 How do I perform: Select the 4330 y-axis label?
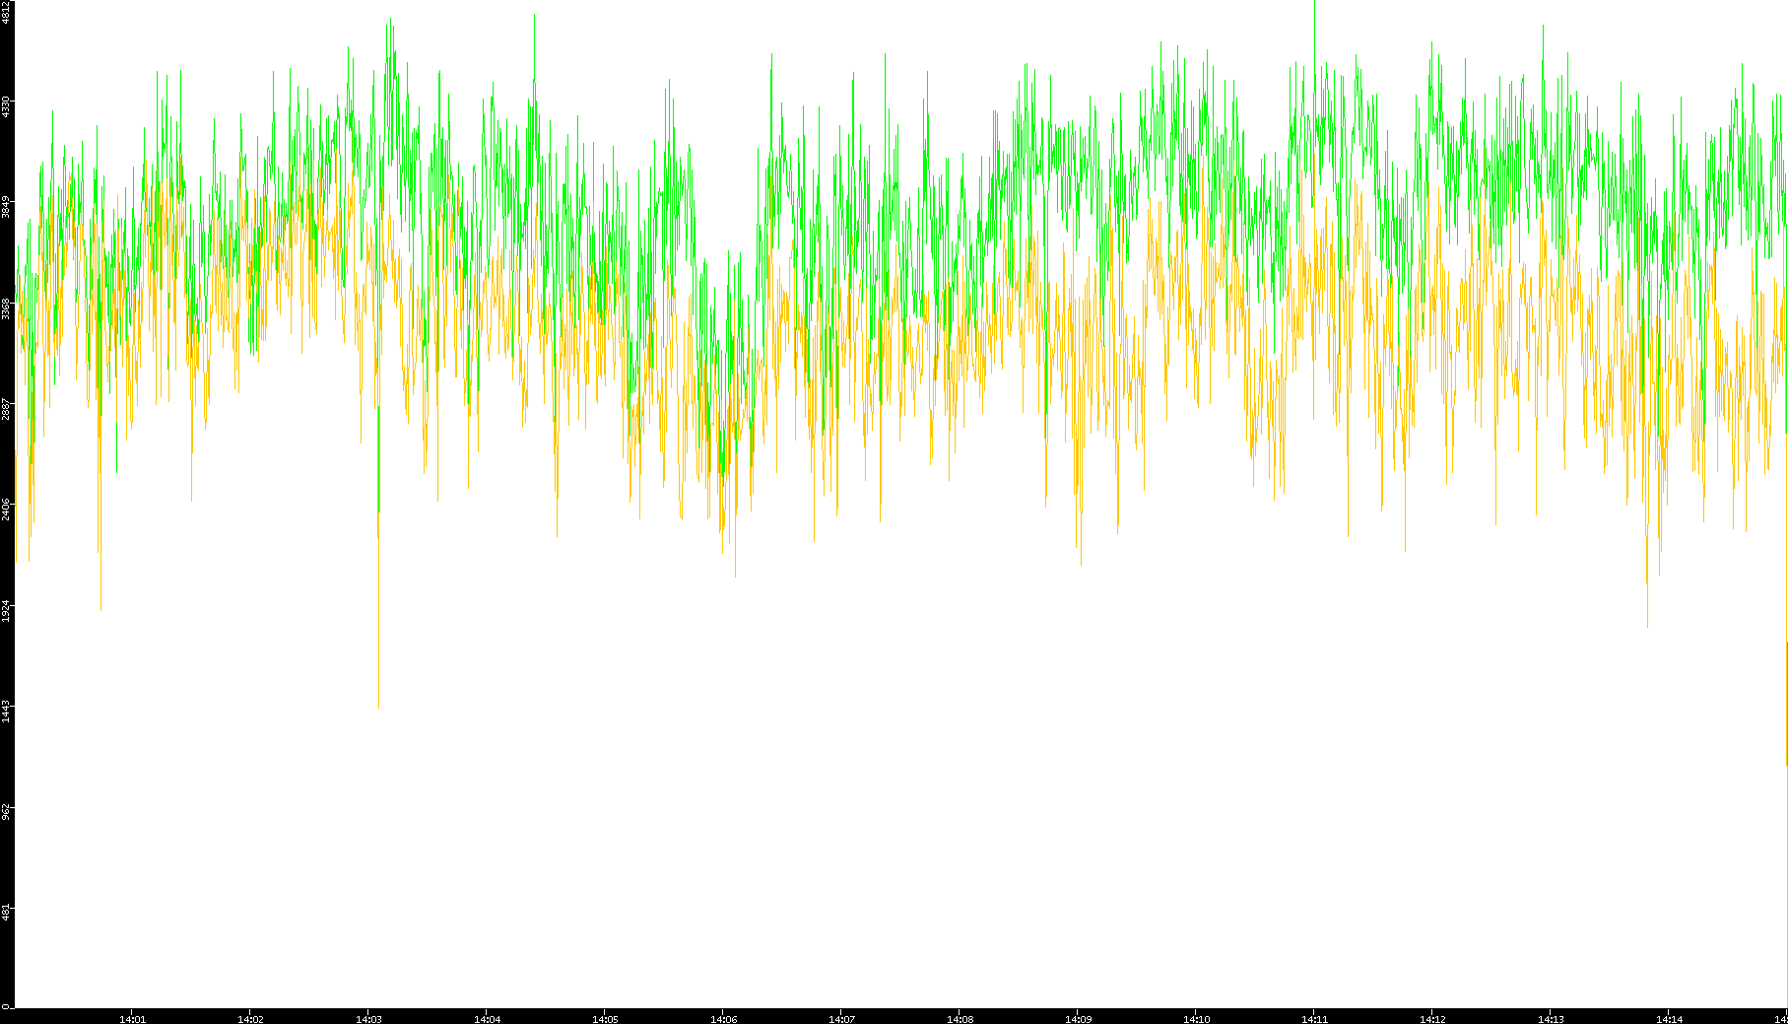(x=7, y=106)
